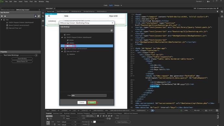The width and height of the screenshot is (224, 126).
Task: Open the more options icon on document toolbar
Action: [x=43, y=26]
